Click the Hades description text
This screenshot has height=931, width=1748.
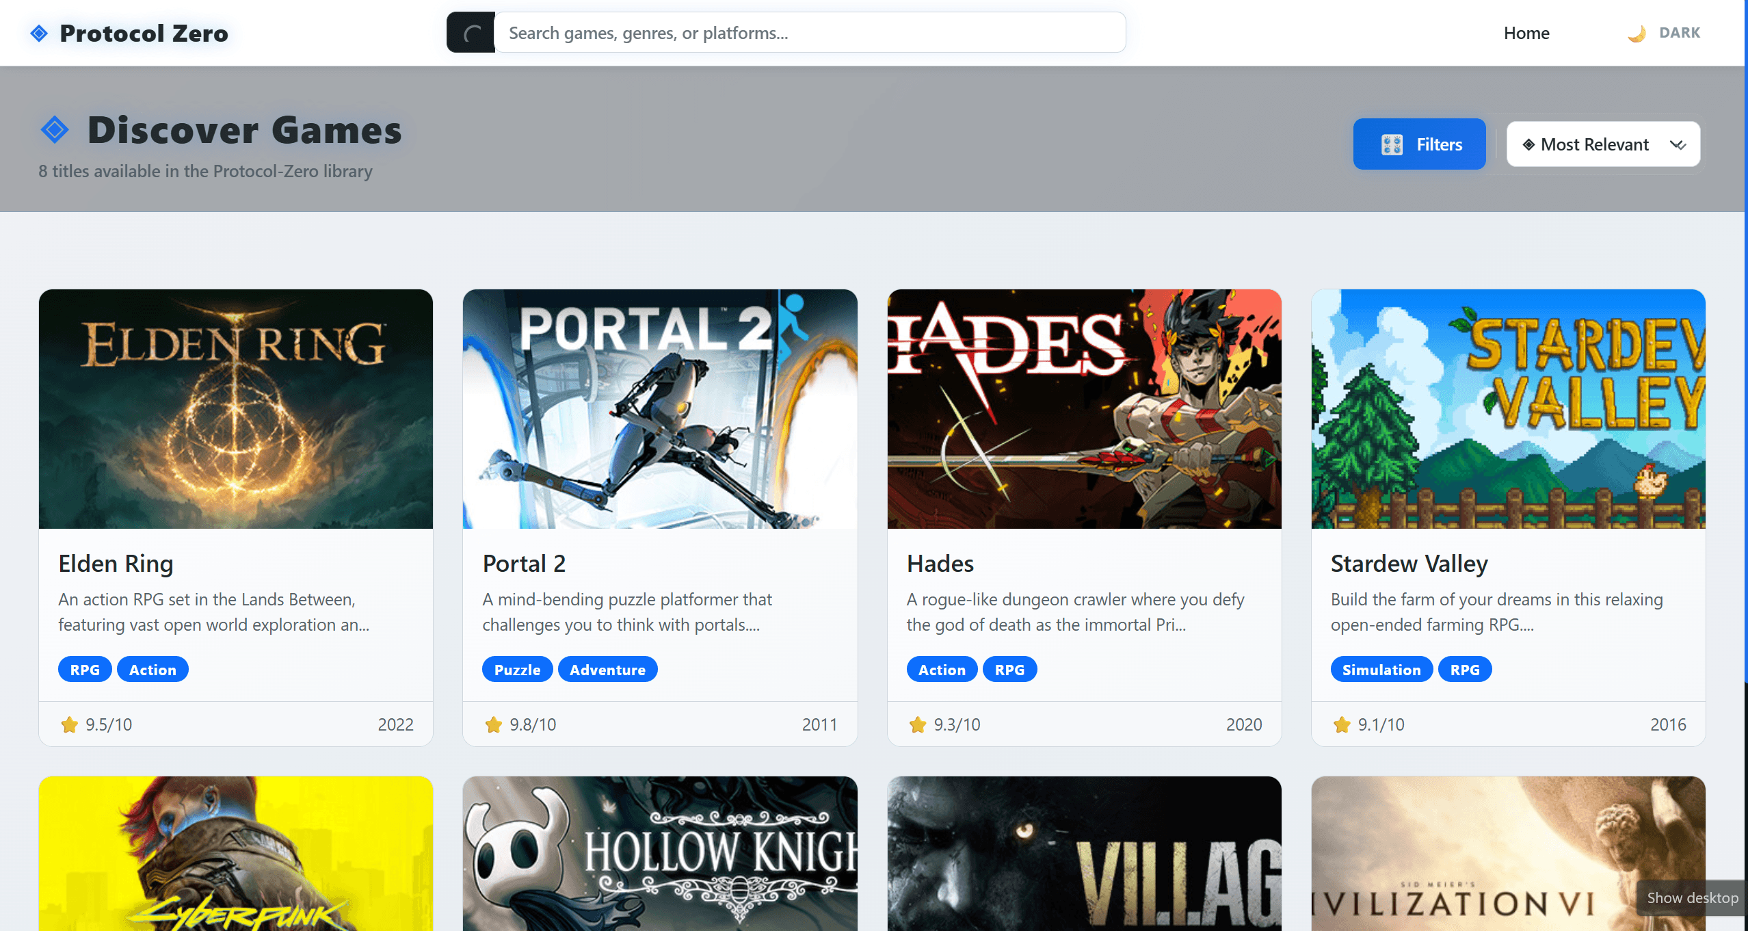tap(1075, 612)
